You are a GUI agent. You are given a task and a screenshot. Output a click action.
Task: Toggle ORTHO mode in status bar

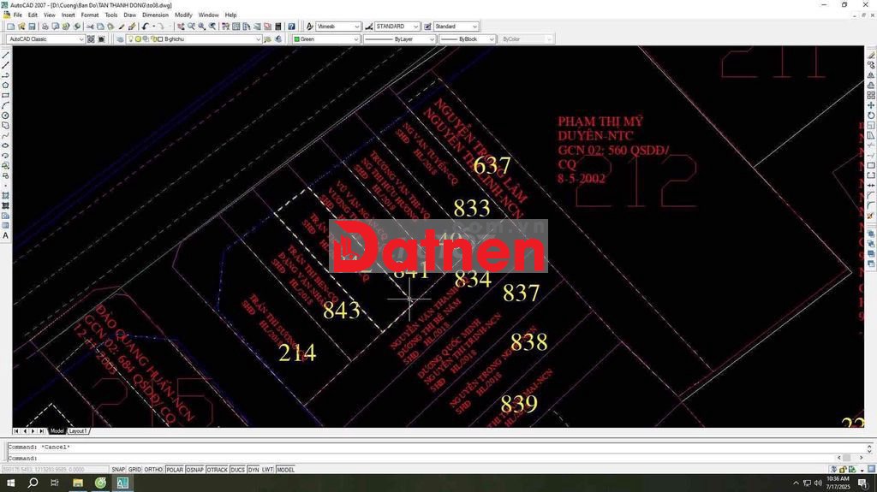(153, 470)
